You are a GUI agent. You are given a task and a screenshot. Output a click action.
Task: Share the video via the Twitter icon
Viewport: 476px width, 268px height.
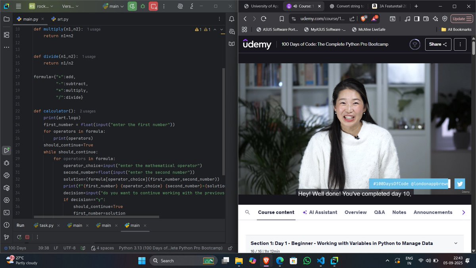[459, 183]
